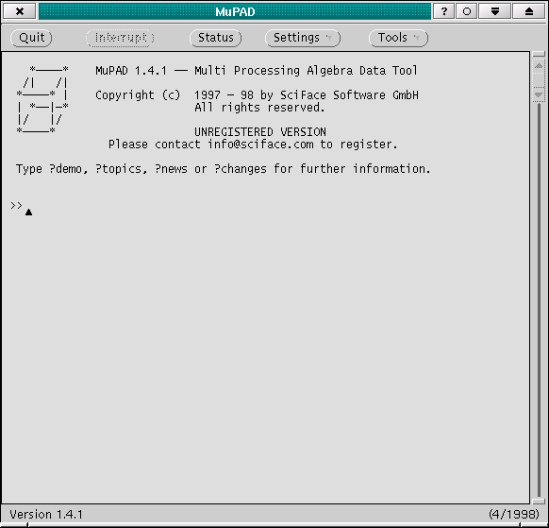The image size is (549, 528).
Task: Click the 'SciFace Software GmbH' copyright text
Action: coord(349,95)
